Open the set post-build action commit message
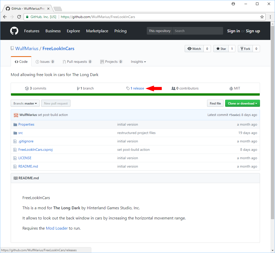 [x=53, y=115]
